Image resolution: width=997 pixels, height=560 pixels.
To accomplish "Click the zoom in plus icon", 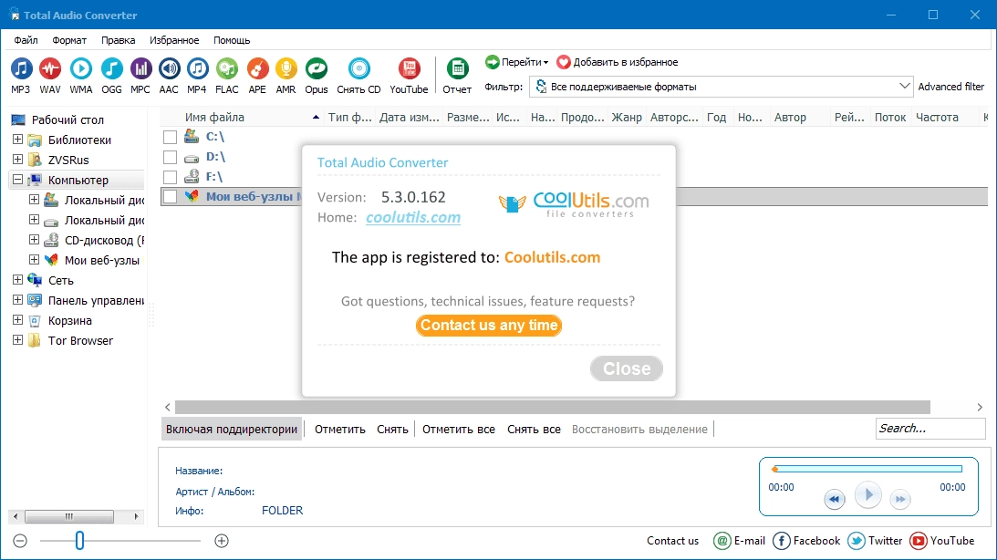I will [x=222, y=541].
